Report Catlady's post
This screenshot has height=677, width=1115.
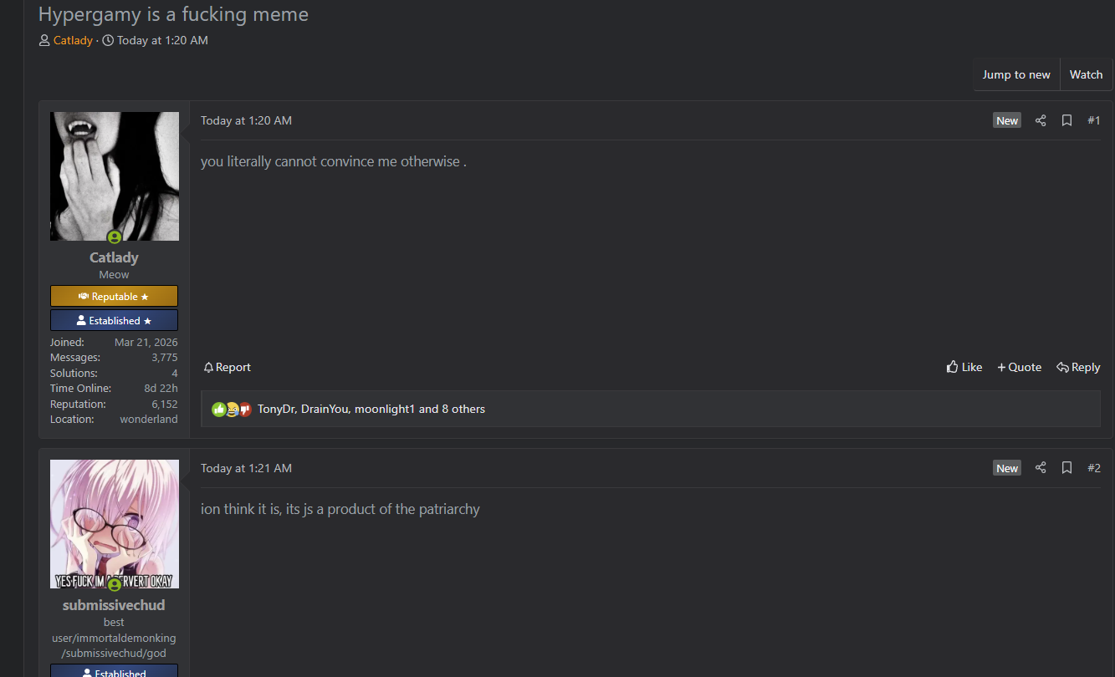pyautogui.click(x=227, y=367)
